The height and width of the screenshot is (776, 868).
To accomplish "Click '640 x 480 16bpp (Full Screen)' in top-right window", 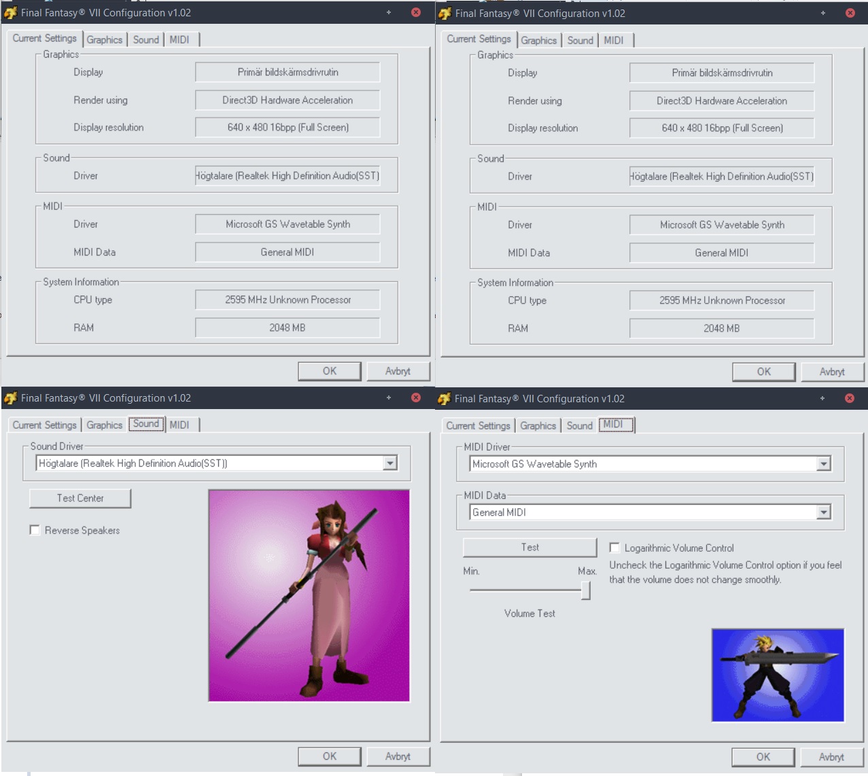I will [x=722, y=128].
